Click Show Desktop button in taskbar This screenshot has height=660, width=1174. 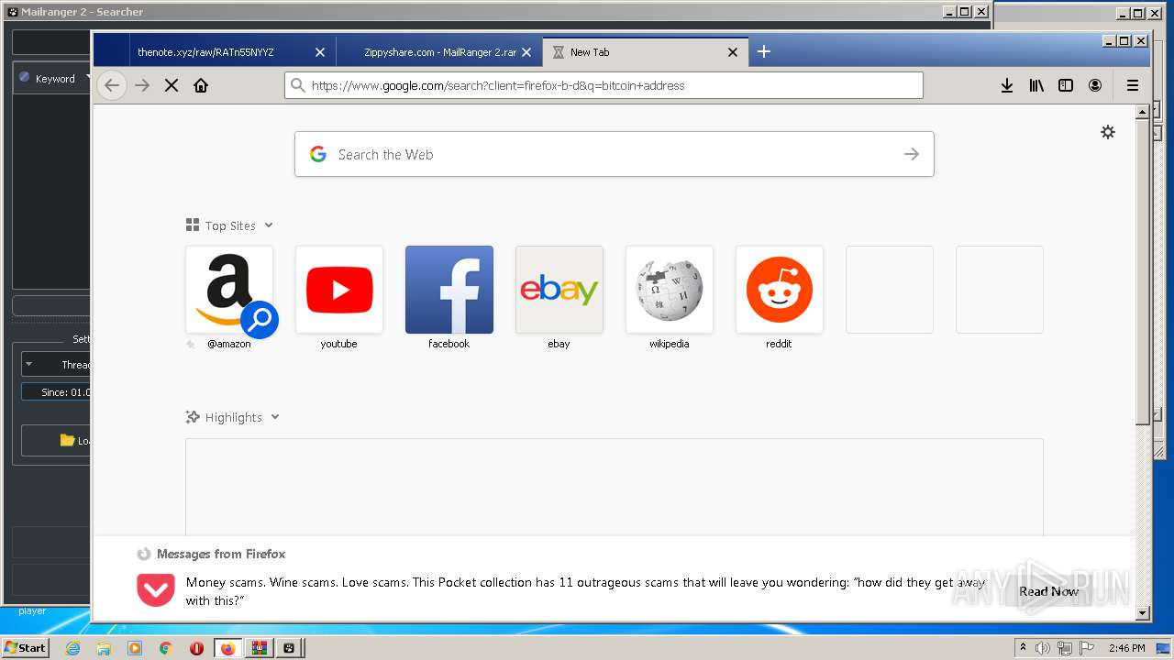[1165, 648]
